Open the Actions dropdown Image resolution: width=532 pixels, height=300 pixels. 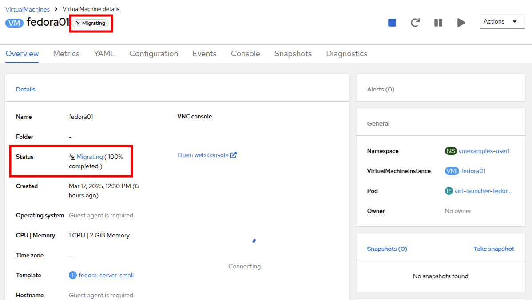(x=502, y=21)
